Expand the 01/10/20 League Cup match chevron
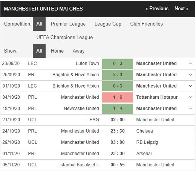The image size is (196, 175). click(x=190, y=86)
